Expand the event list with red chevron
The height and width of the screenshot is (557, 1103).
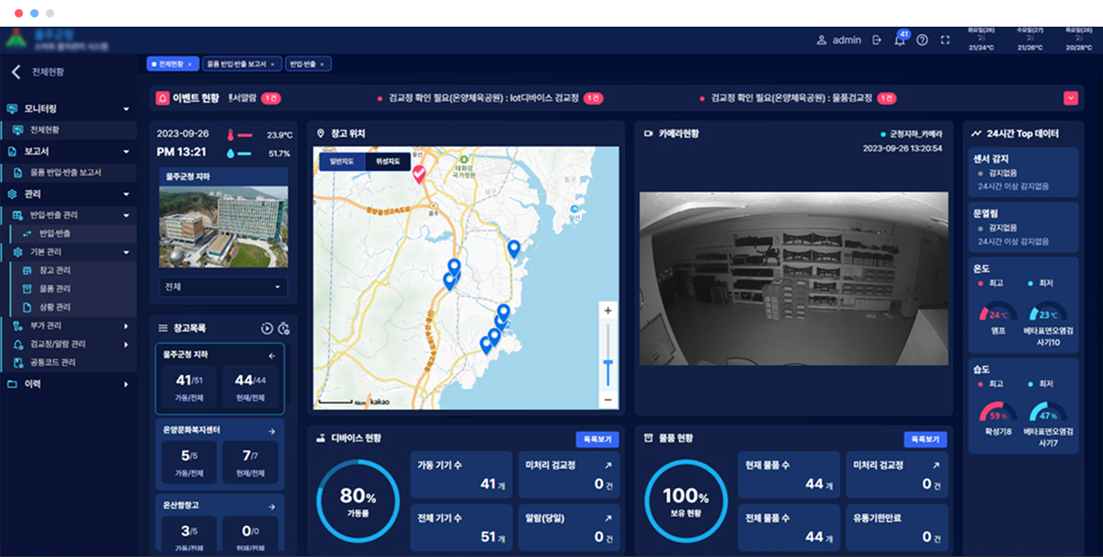(x=1070, y=97)
